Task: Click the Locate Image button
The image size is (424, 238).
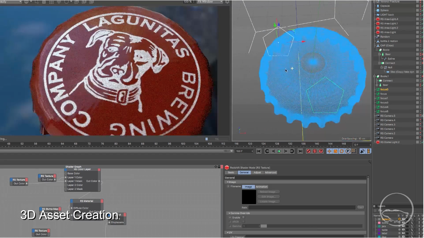Action: (268, 201)
